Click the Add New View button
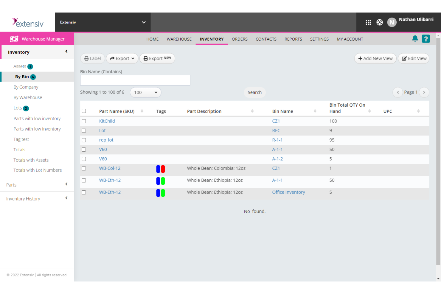 click(x=375, y=58)
